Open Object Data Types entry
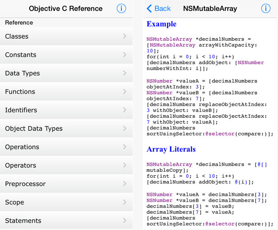The height and width of the screenshot is (230, 278). pyautogui.click(x=33, y=129)
